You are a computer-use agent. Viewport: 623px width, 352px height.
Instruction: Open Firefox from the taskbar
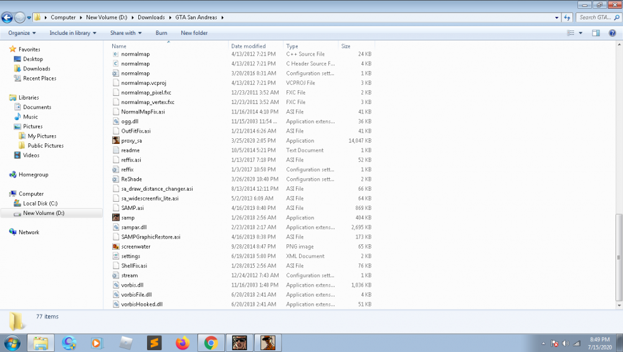183,343
